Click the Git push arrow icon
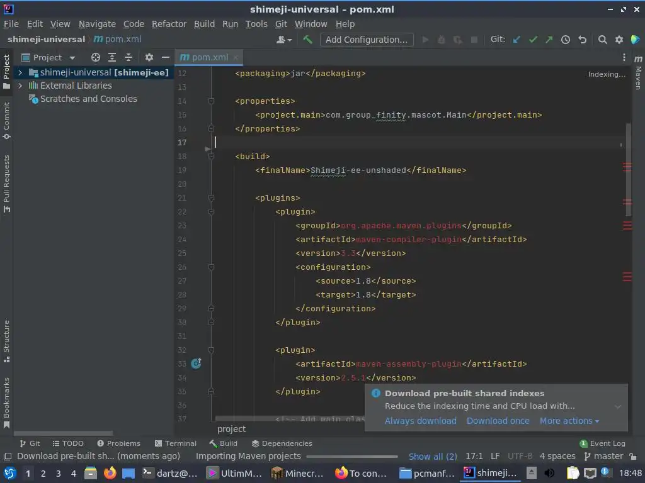The width and height of the screenshot is (645, 483). coord(549,40)
